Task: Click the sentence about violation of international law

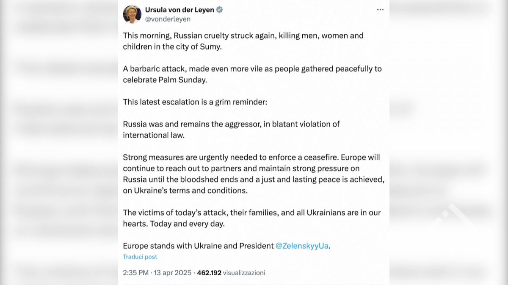Action: coord(231,129)
